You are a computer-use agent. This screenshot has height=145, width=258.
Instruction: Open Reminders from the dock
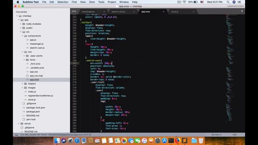tap(111, 141)
